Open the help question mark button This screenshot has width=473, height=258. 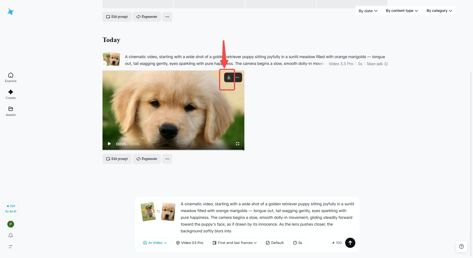(x=461, y=246)
